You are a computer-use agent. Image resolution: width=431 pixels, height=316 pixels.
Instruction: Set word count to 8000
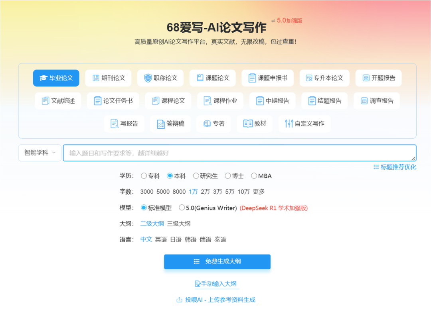tap(179, 192)
